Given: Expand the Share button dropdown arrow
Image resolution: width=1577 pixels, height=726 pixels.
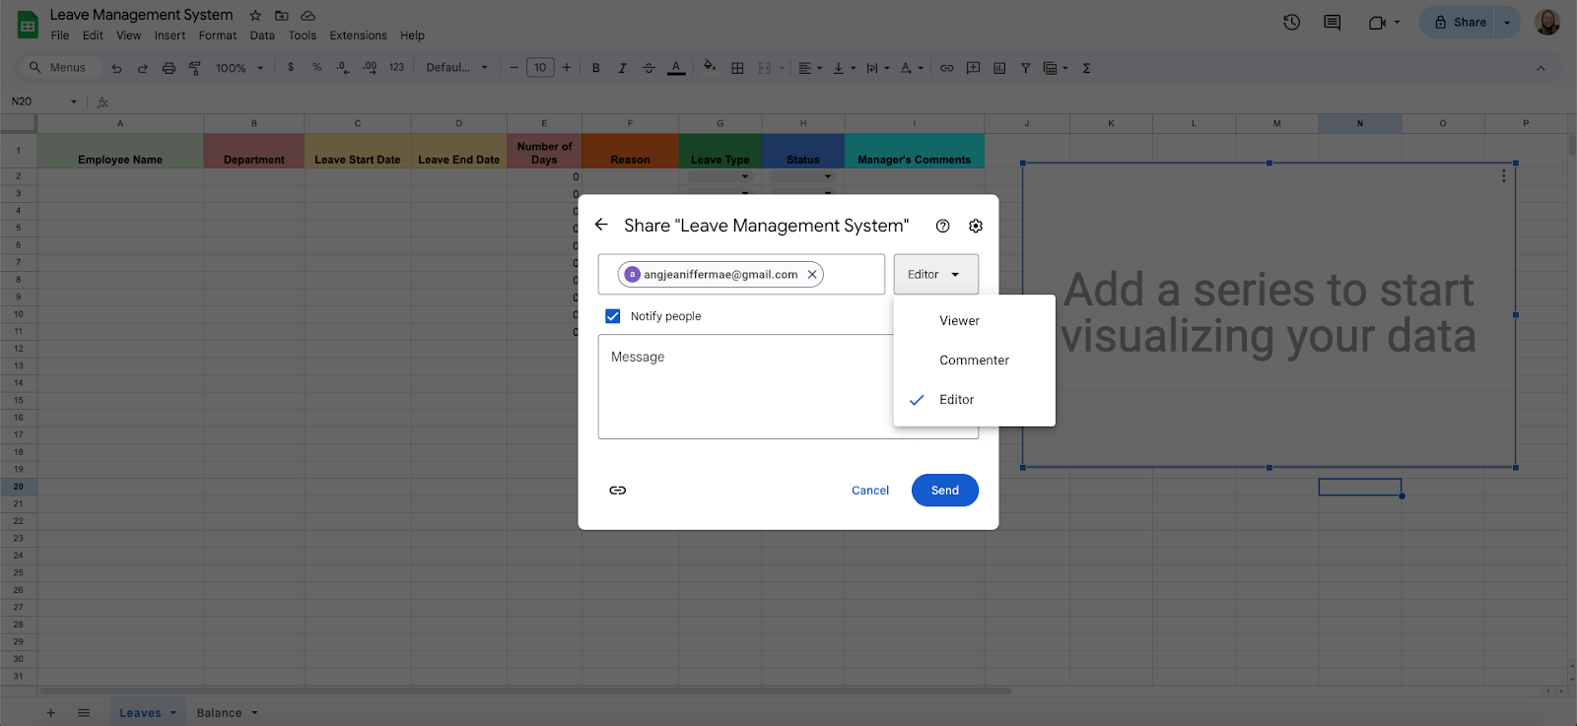Looking at the screenshot, I should click(1507, 23).
